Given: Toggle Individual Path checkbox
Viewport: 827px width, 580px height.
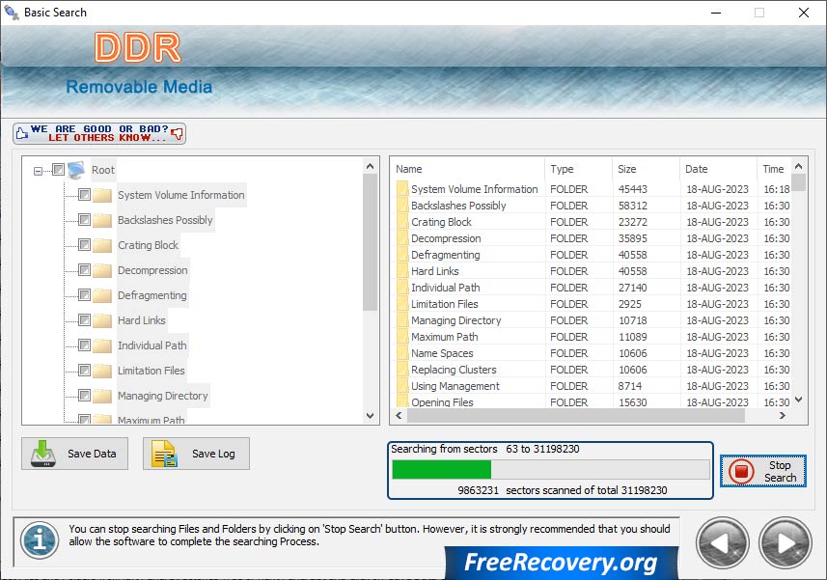Looking at the screenshot, I should [x=84, y=345].
